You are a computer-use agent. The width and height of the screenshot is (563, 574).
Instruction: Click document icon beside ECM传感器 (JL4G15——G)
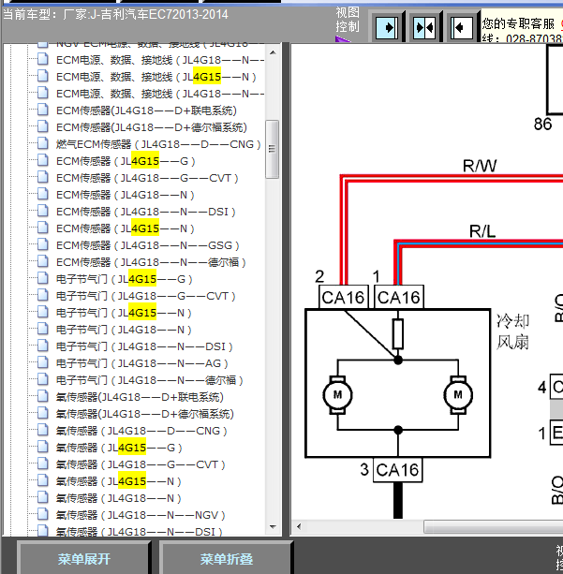pyautogui.click(x=43, y=160)
